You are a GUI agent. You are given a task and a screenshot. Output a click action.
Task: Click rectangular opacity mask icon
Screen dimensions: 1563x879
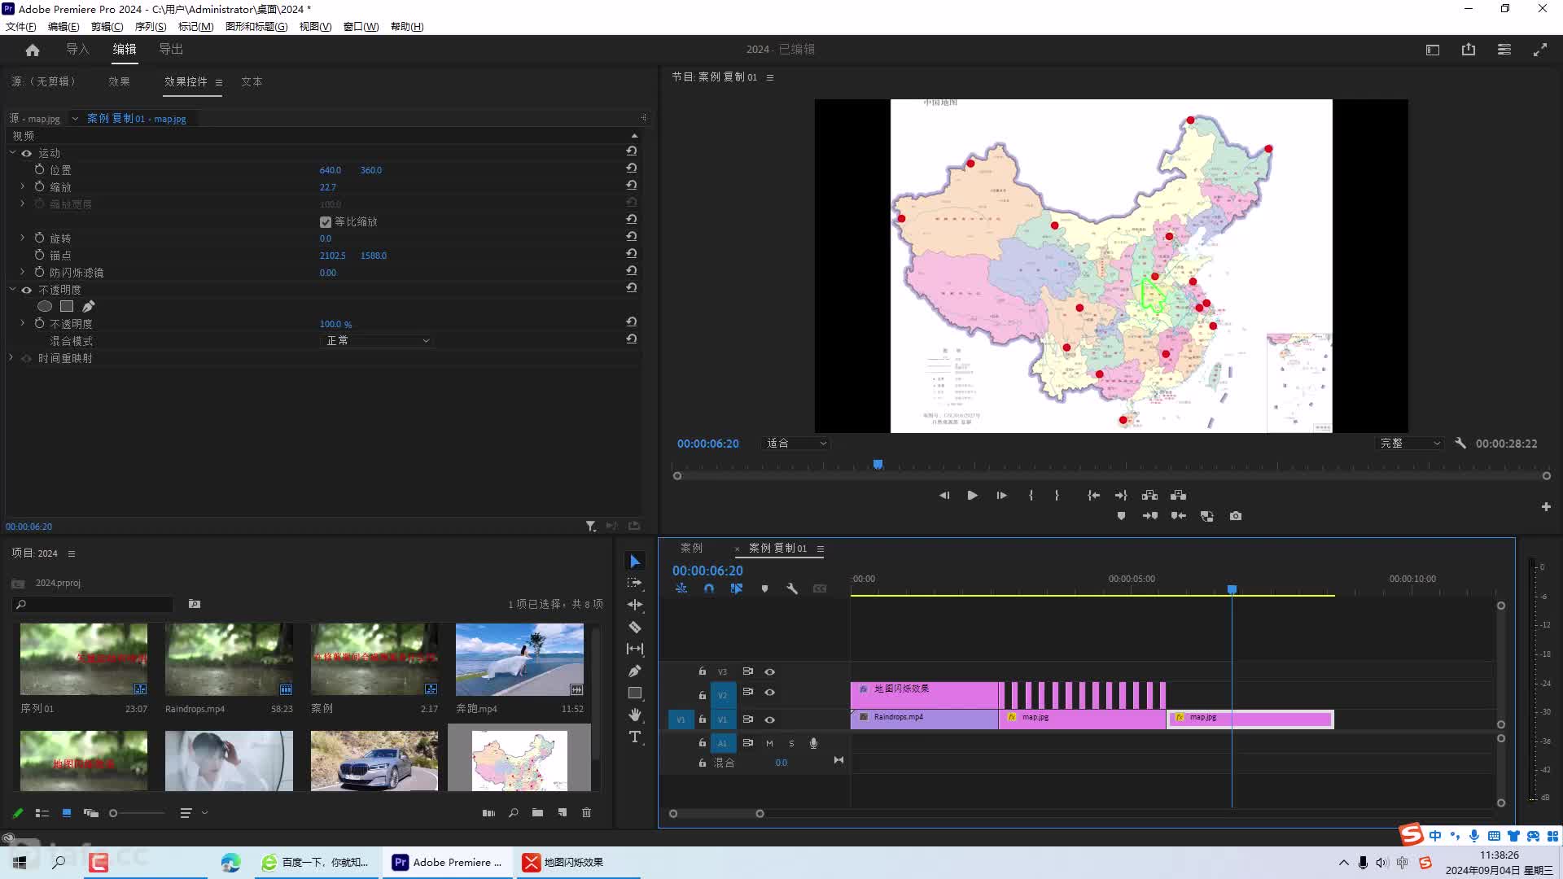(67, 307)
